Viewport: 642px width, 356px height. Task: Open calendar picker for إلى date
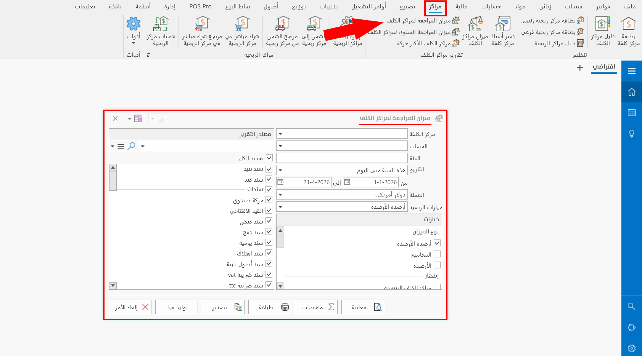[x=280, y=182]
